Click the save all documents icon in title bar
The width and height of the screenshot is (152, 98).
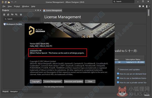coord(6,2)
